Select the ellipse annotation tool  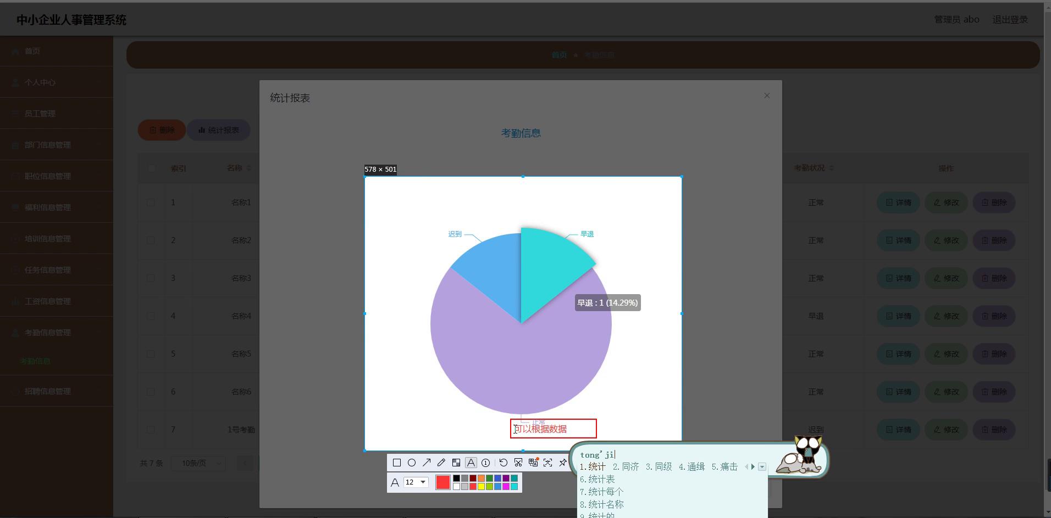[411, 463]
